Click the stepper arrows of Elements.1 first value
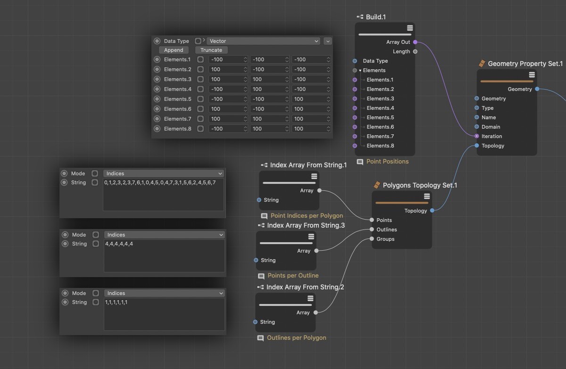This screenshot has width=566, height=369. [245, 59]
